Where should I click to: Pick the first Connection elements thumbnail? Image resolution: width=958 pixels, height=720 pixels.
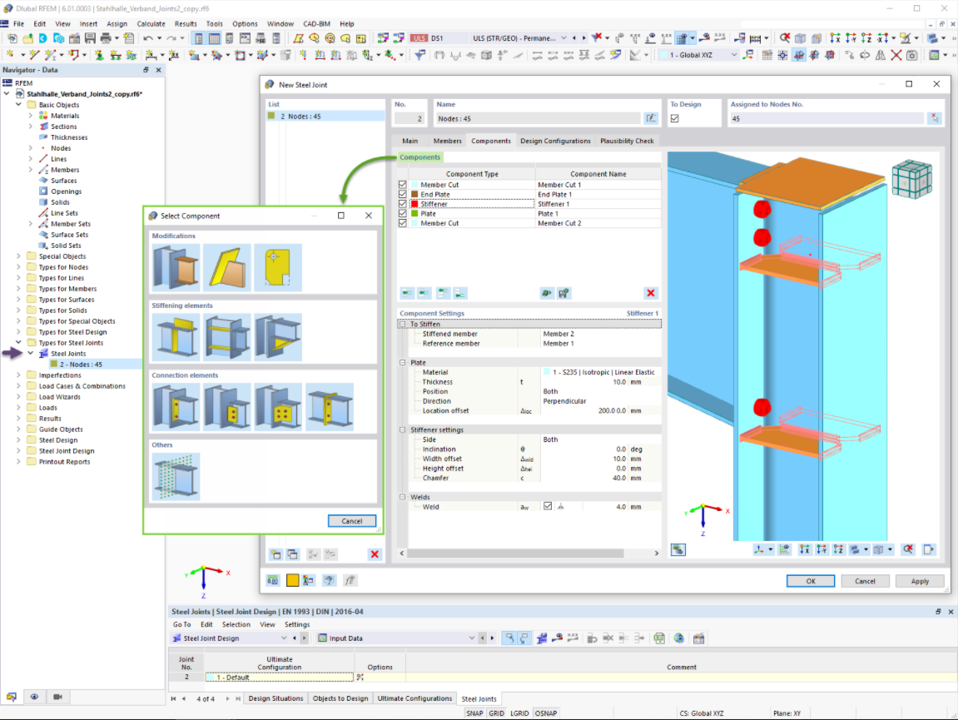coord(176,408)
